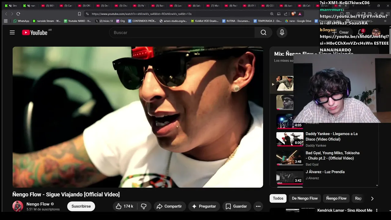Switch to the '(5) ORC' browser tab
This screenshot has height=220, width=391.
85,5
